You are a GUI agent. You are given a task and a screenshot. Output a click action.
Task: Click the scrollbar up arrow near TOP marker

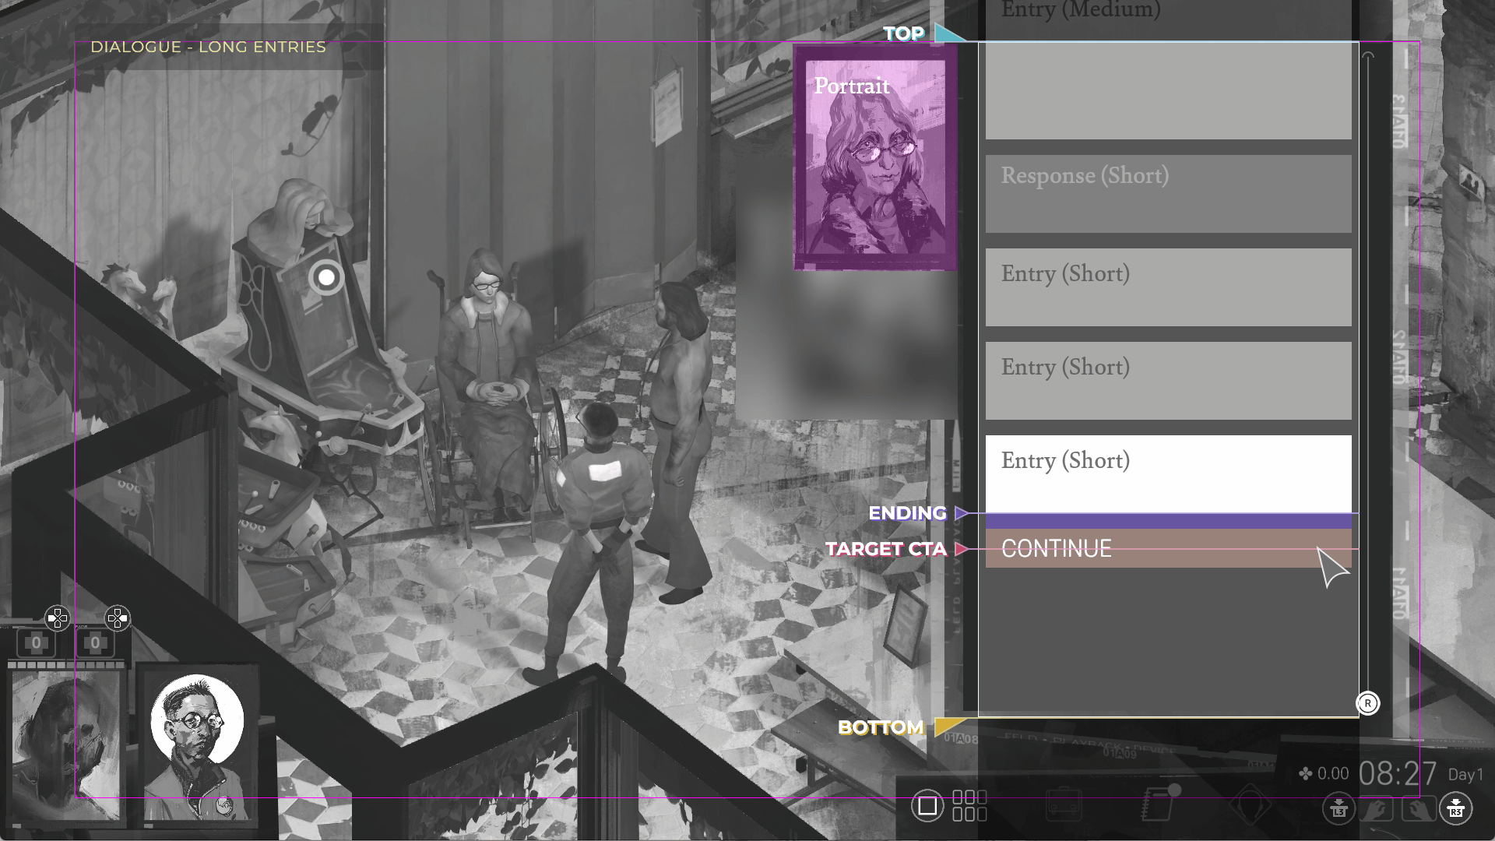[x=1368, y=56]
